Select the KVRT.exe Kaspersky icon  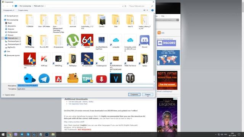point(44,59)
